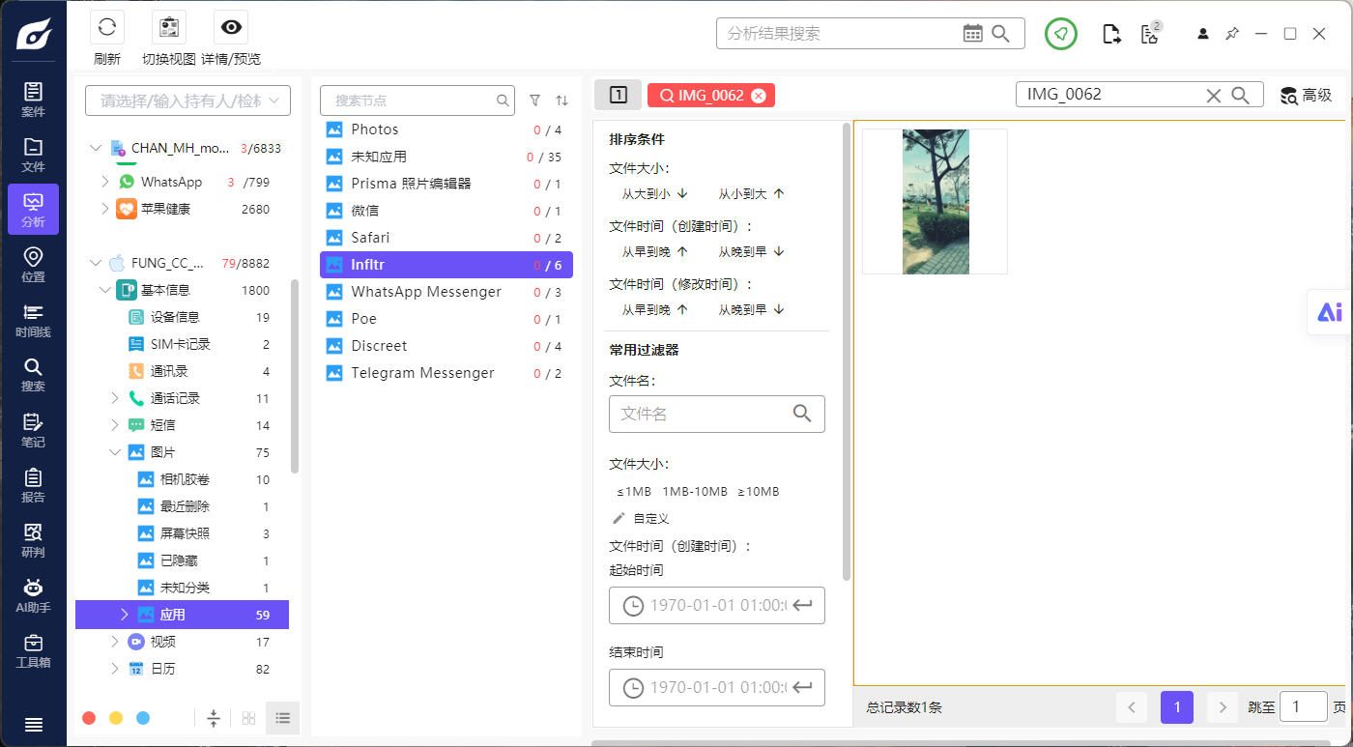The width and height of the screenshot is (1353, 747).
Task: Select the yellow color tag dot
Action: tap(116, 718)
